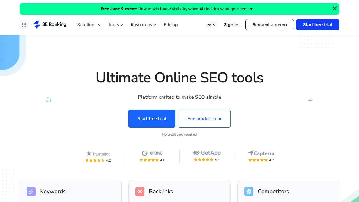Viewport: 359px width, 202px height.
Task: Click the SE Ranking logo
Action: [50, 25]
